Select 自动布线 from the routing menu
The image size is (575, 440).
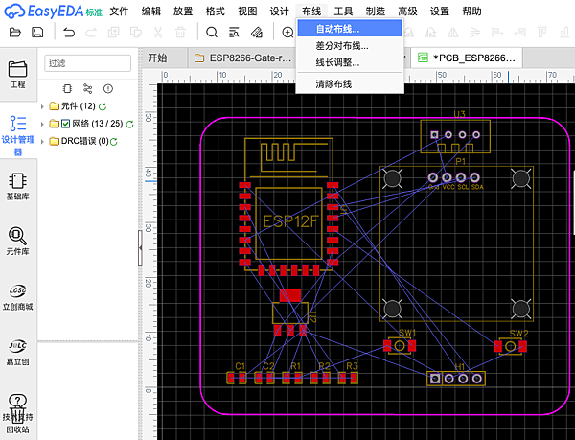(x=337, y=28)
